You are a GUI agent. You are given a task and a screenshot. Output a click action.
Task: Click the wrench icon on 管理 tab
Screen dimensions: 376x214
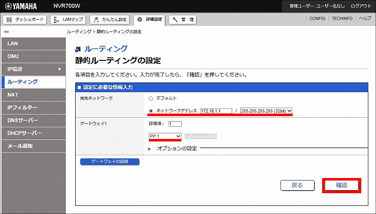pyautogui.click(x=175, y=20)
